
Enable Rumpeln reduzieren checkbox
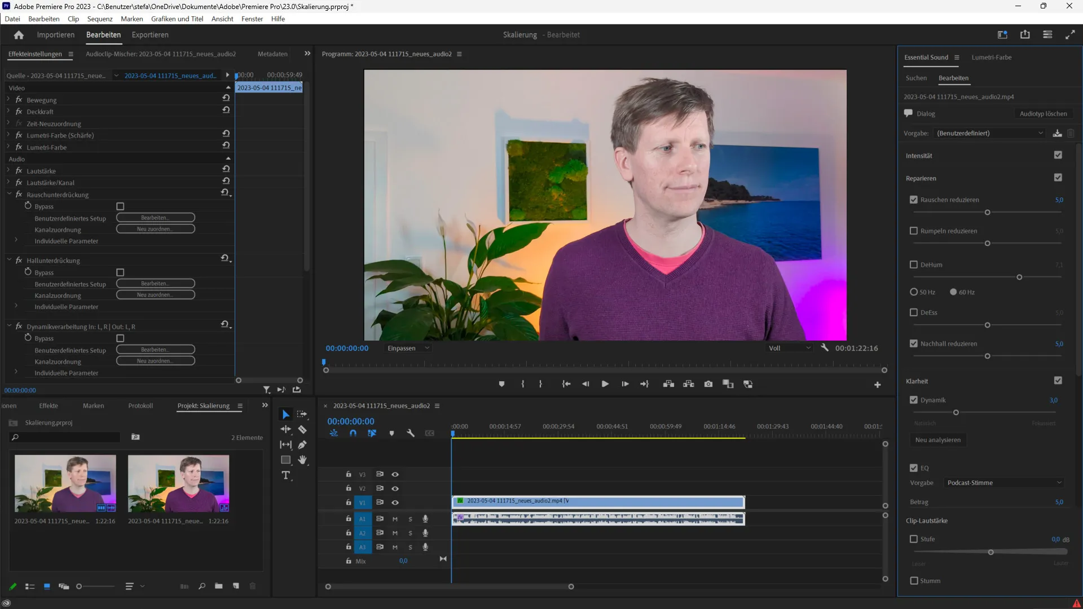(913, 231)
